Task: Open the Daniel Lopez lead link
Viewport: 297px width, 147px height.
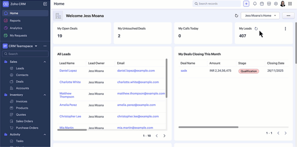Action: (x=68, y=71)
